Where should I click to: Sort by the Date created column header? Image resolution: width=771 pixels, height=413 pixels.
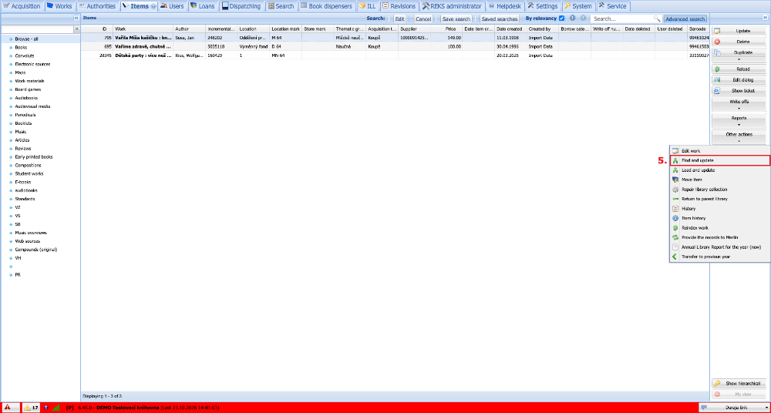pyautogui.click(x=510, y=29)
